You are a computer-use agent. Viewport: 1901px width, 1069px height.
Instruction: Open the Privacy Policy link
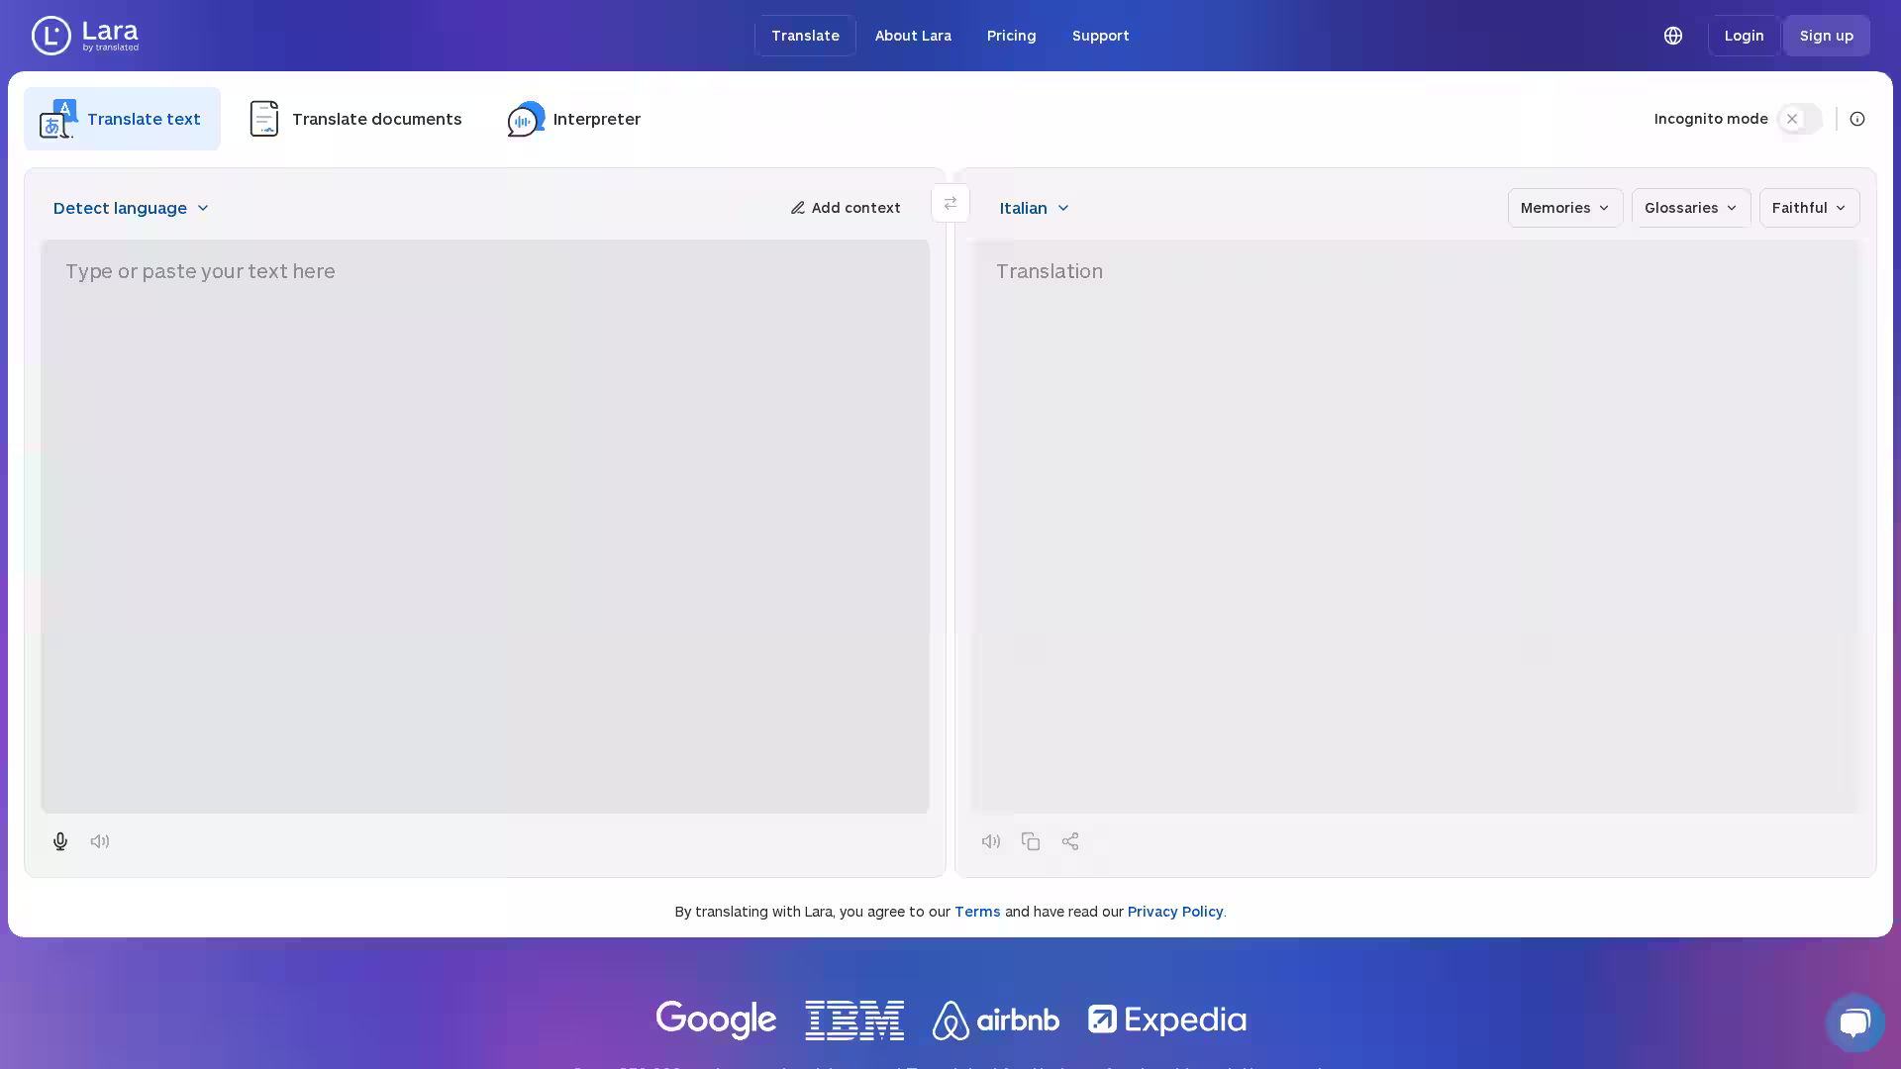pyautogui.click(x=1175, y=912)
